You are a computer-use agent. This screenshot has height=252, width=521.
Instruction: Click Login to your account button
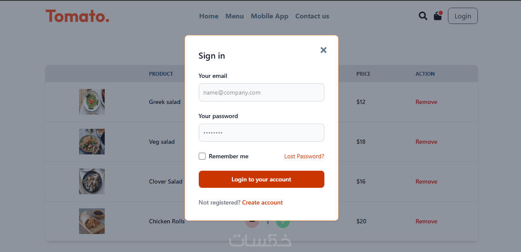pos(261,179)
